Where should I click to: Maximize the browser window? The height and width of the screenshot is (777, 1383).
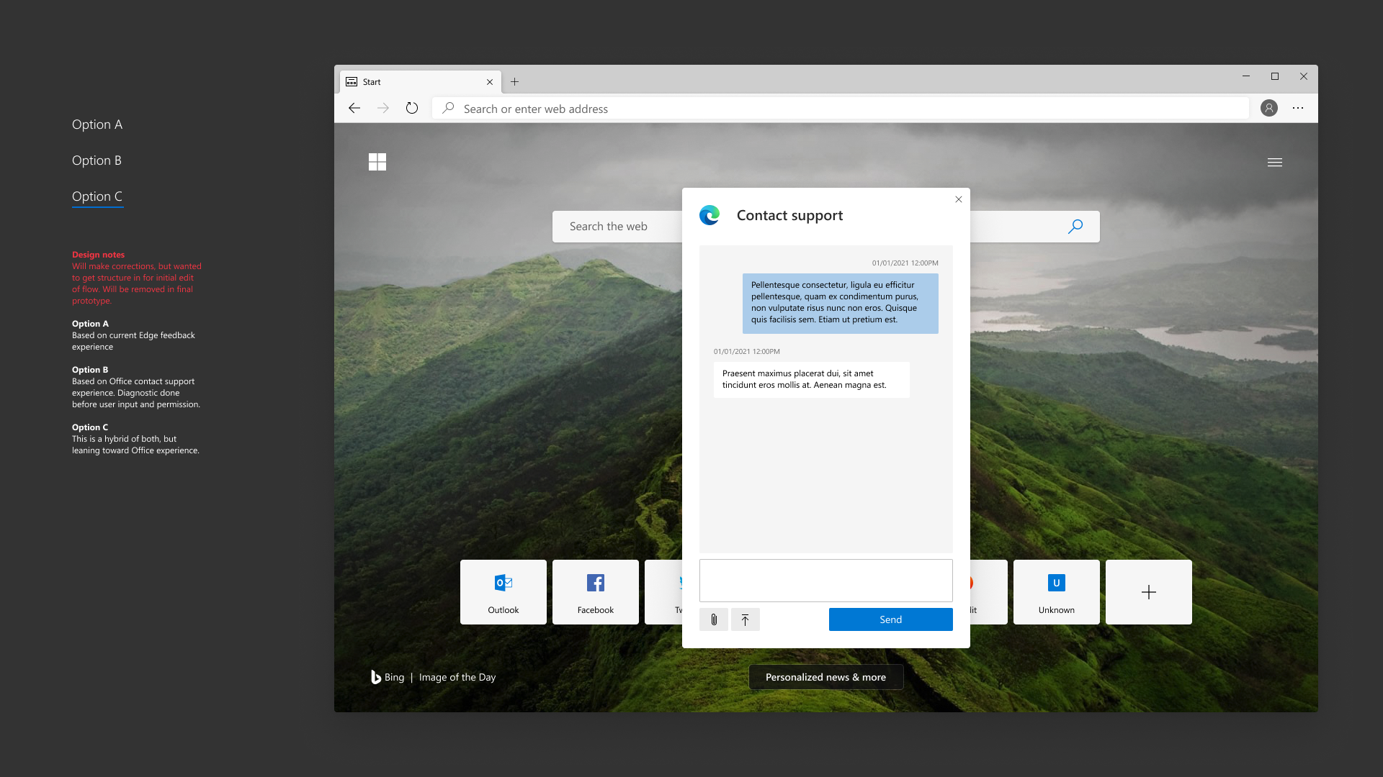tap(1275, 76)
